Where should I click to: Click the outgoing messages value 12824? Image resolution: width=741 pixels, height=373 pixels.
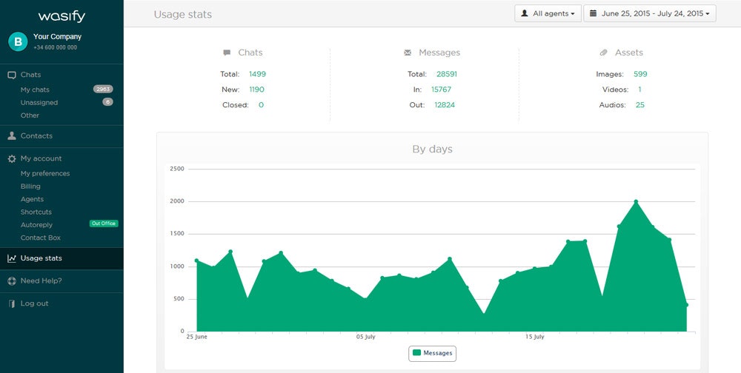pyautogui.click(x=445, y=105)
